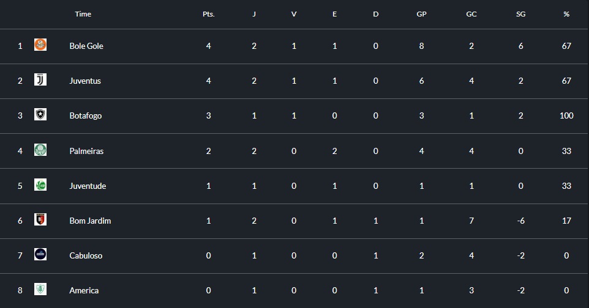Click the % column header

[566, 14]
